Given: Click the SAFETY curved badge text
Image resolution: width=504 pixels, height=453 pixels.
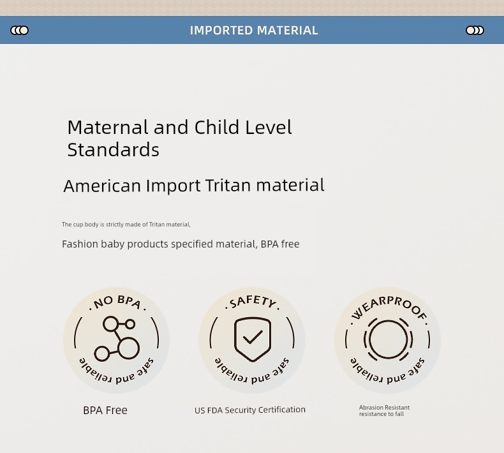Looking at the screenshot, I should coord(253,302).
